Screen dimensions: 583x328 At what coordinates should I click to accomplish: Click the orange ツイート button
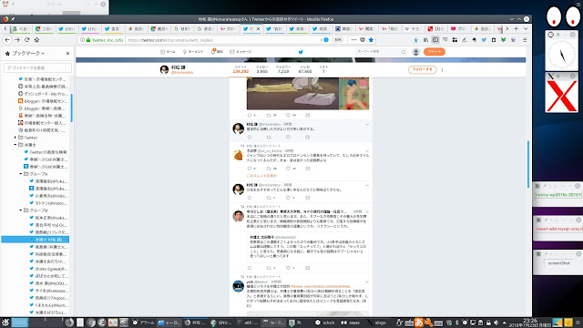click(435, 52)
